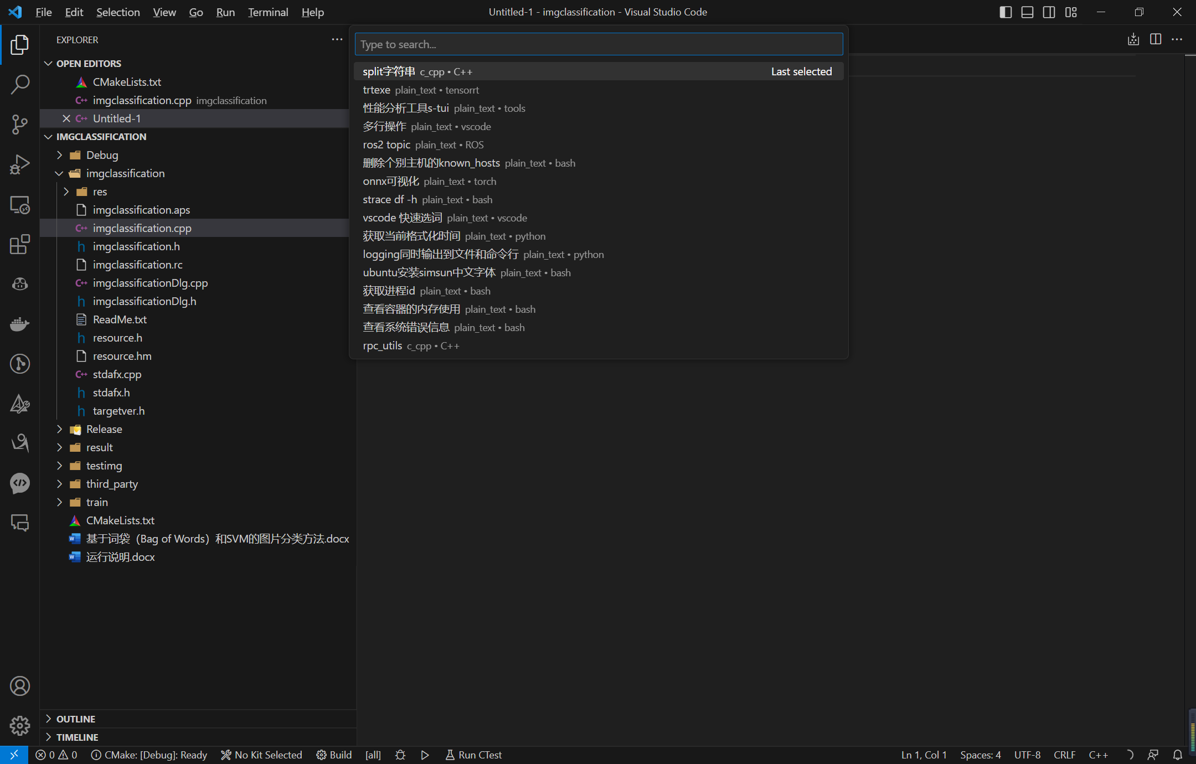This screenshot has width=1196, height=764.
Task: Click the feedback icon in status bar
Action: (1153, 755)
